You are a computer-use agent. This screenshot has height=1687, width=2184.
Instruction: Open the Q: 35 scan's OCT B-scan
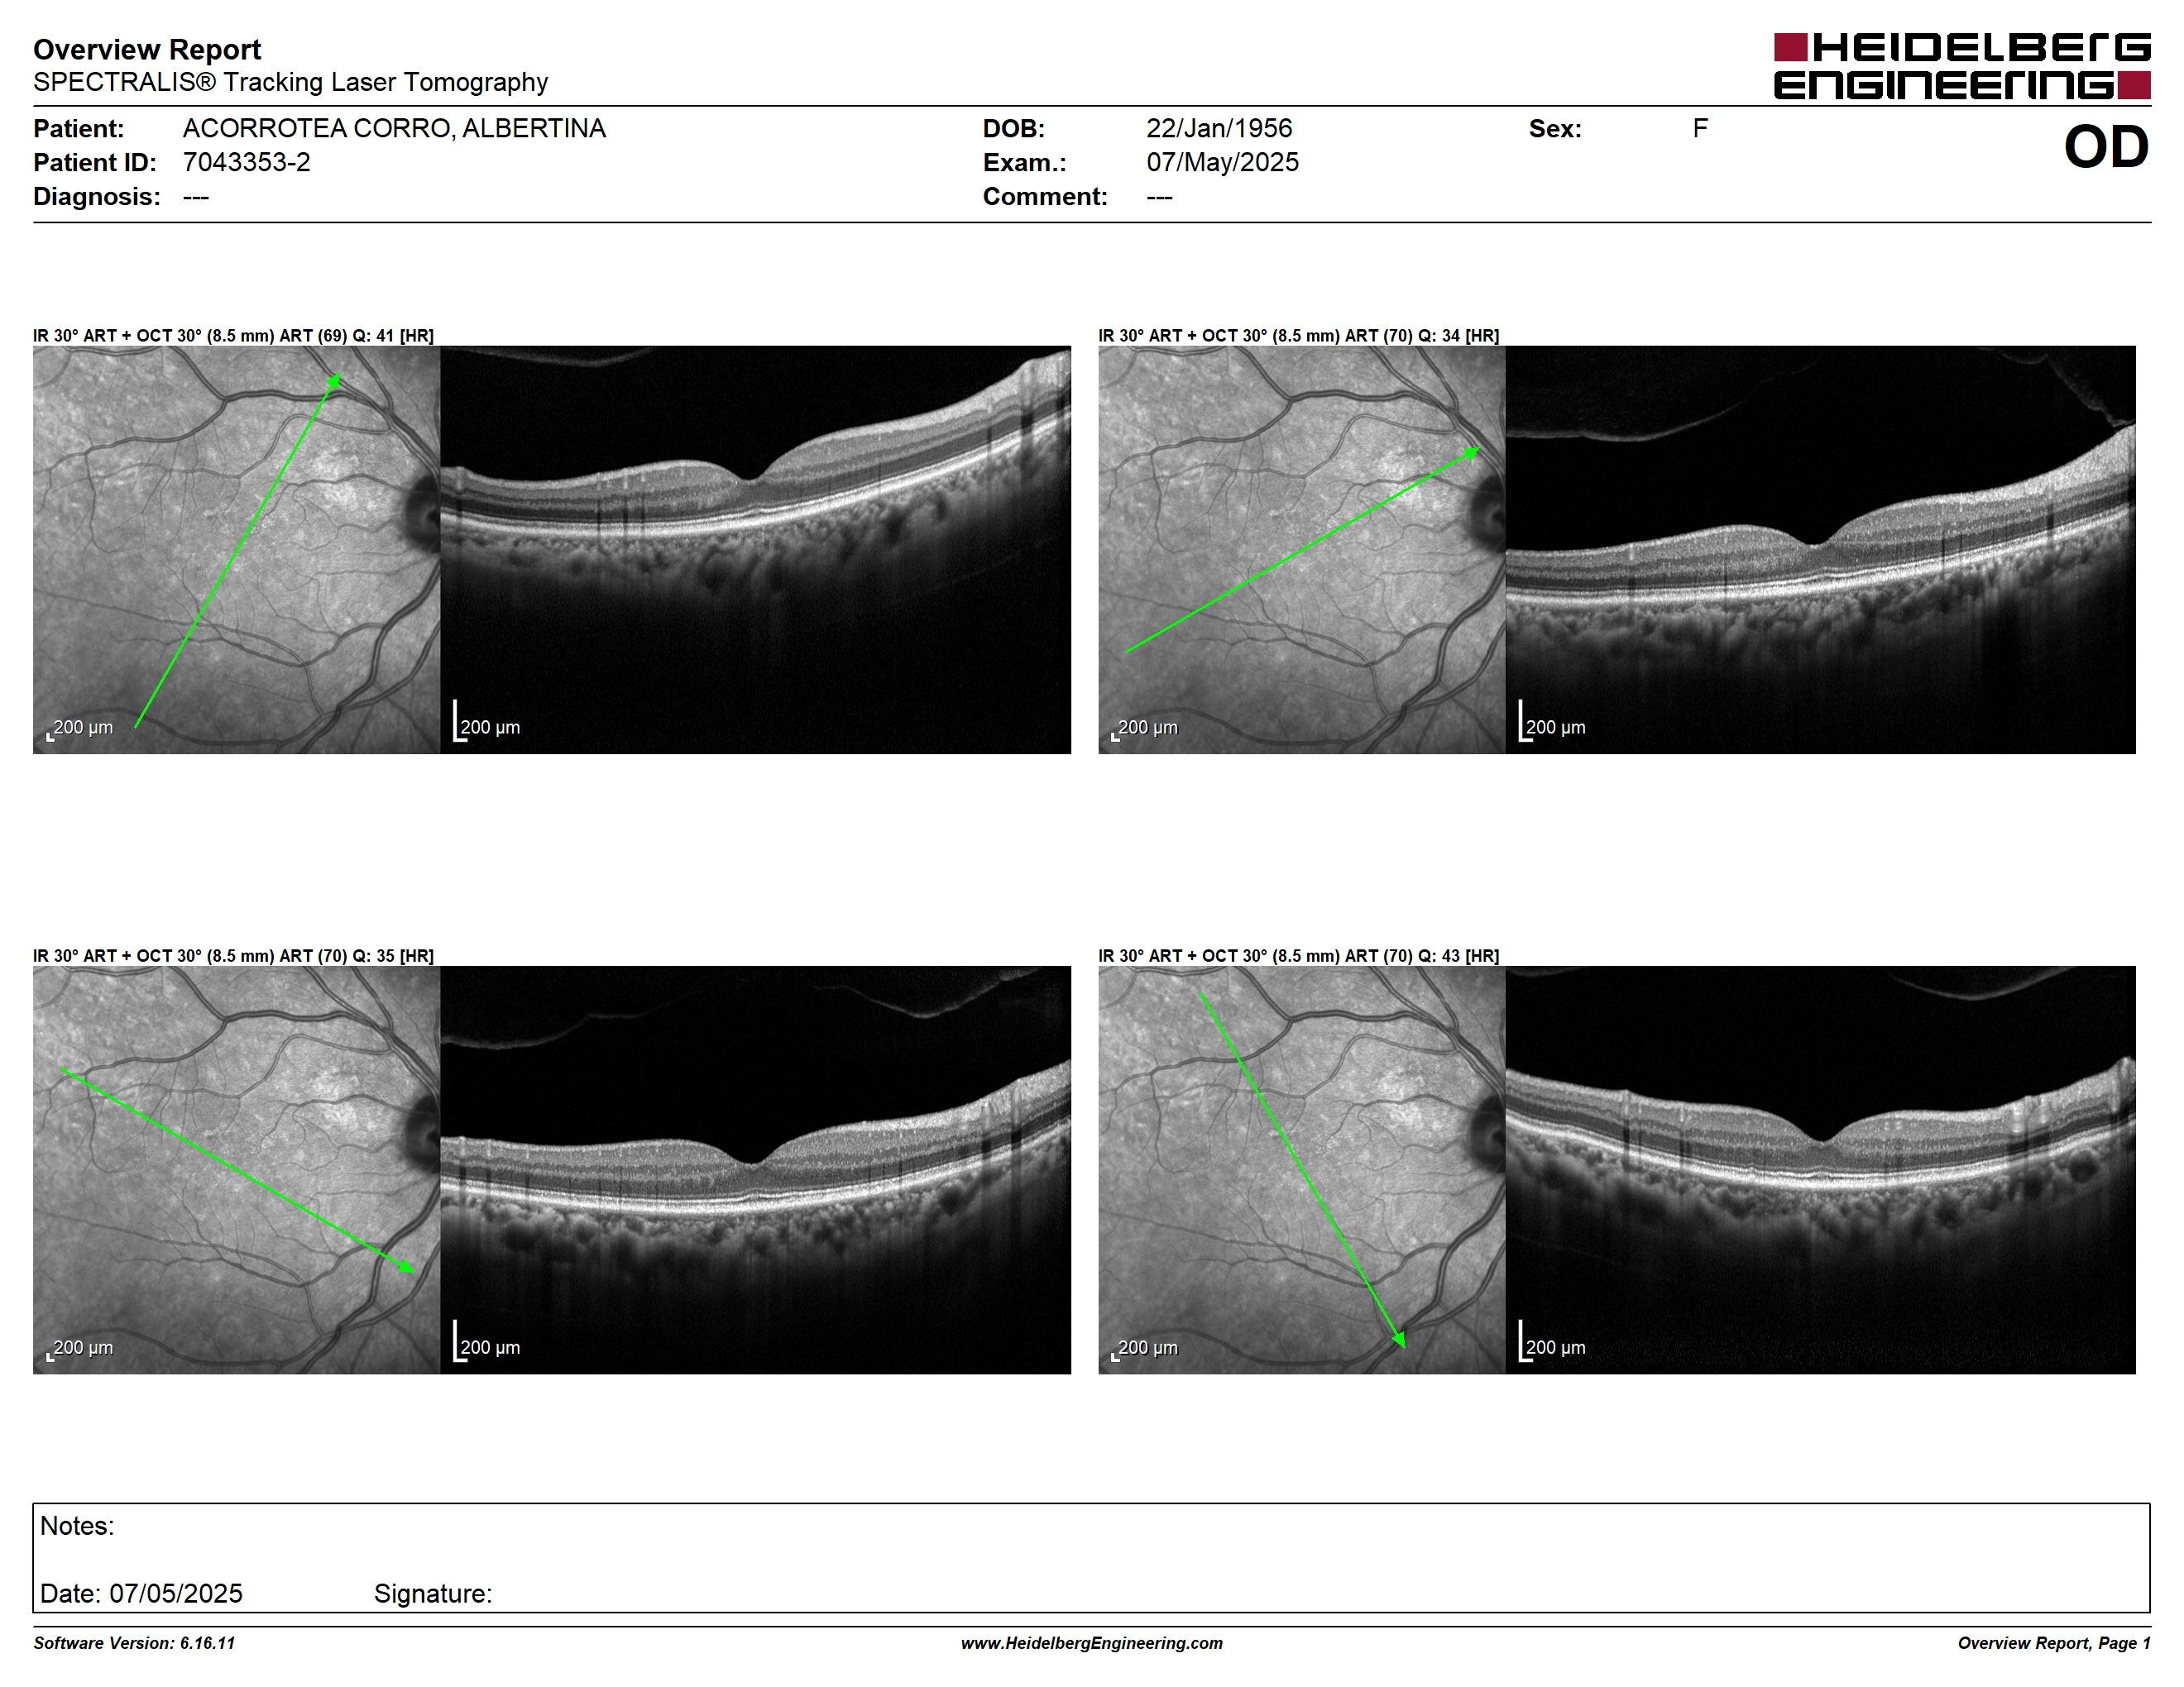coord(755,1169)
